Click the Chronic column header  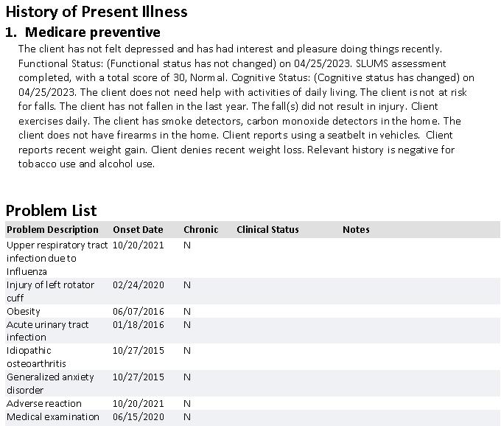point(200,229)
